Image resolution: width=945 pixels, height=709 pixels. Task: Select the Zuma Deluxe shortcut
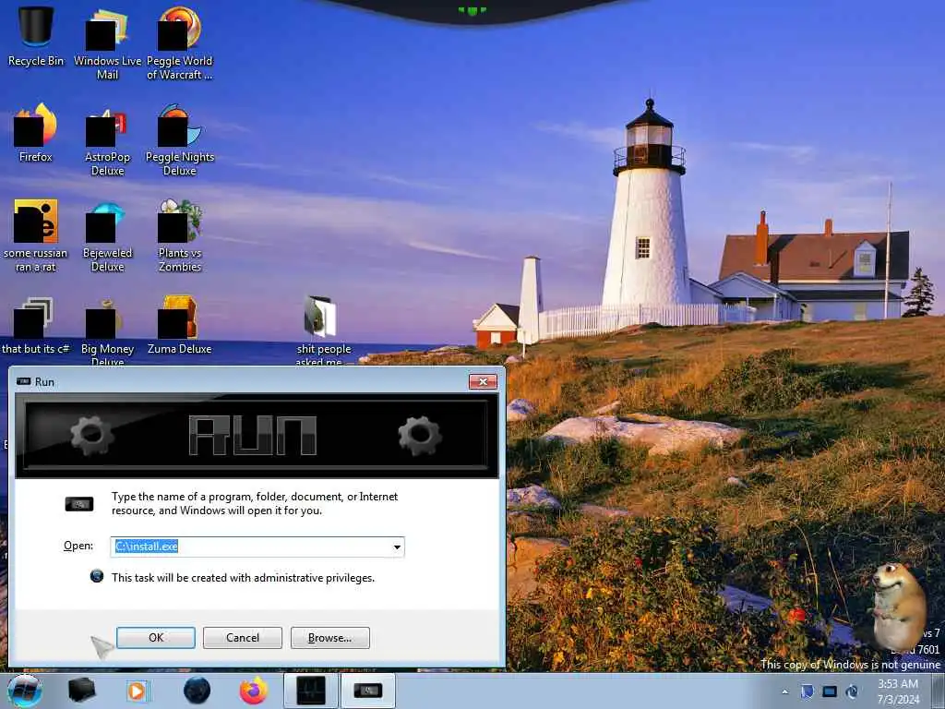180,326
